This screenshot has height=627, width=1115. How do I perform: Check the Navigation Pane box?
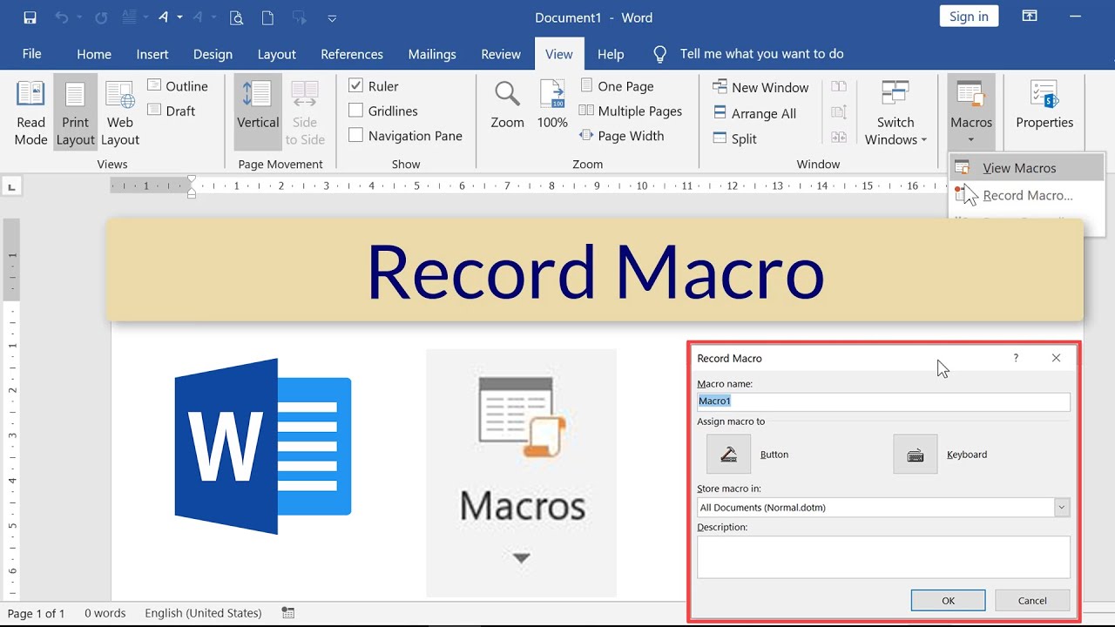coord(355,135)
